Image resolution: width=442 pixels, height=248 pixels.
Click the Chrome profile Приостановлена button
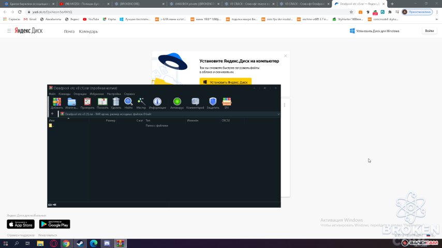coord(417,12)
